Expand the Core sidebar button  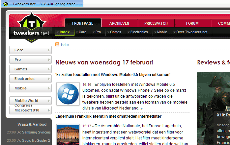tap(31, 50)
